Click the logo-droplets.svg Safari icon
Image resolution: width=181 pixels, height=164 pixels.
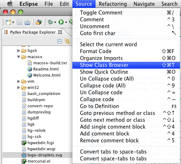[x=24, y=155]
